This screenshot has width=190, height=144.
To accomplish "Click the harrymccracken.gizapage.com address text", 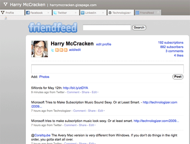I will click(73, 5).
